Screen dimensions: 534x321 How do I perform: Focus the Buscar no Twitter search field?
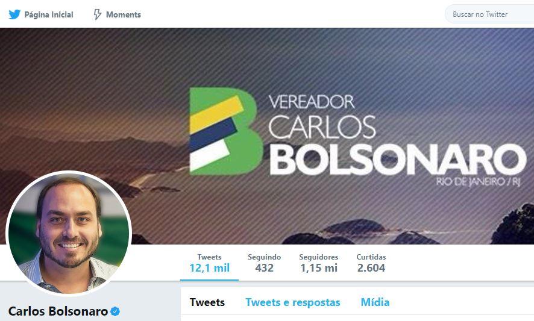(489, 14)
